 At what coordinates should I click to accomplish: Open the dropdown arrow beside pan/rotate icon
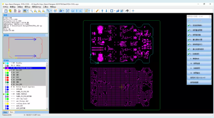click(51, 11)
